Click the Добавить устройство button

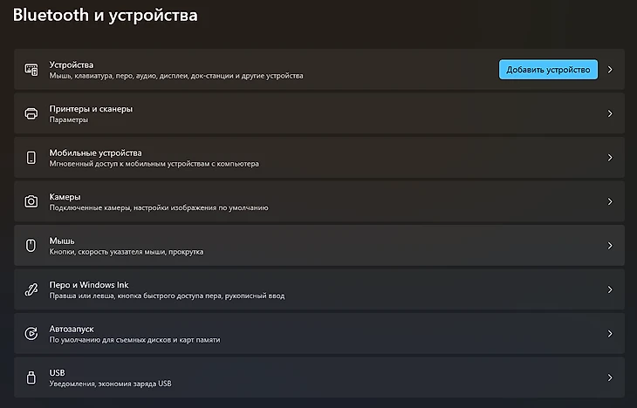tap(548, 70)
